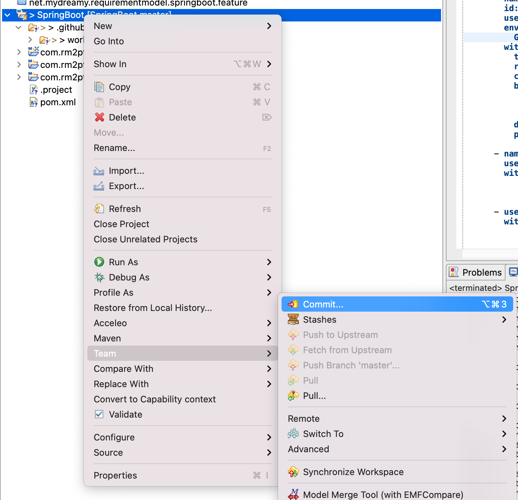Click the red Delete X icon
The height and width of the screenshot is (500, 518).
100,117
